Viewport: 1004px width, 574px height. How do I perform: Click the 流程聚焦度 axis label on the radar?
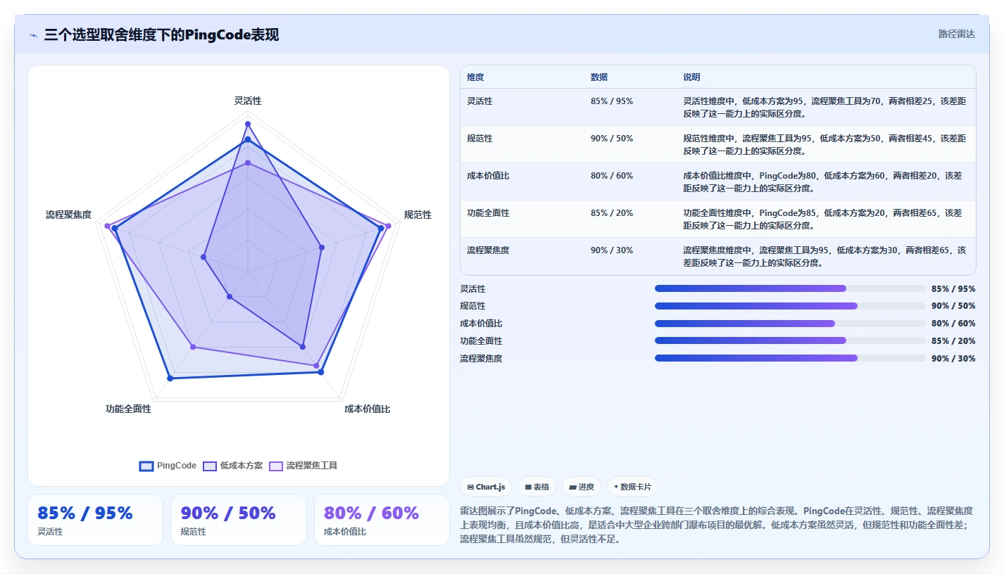tap(68, 215)
